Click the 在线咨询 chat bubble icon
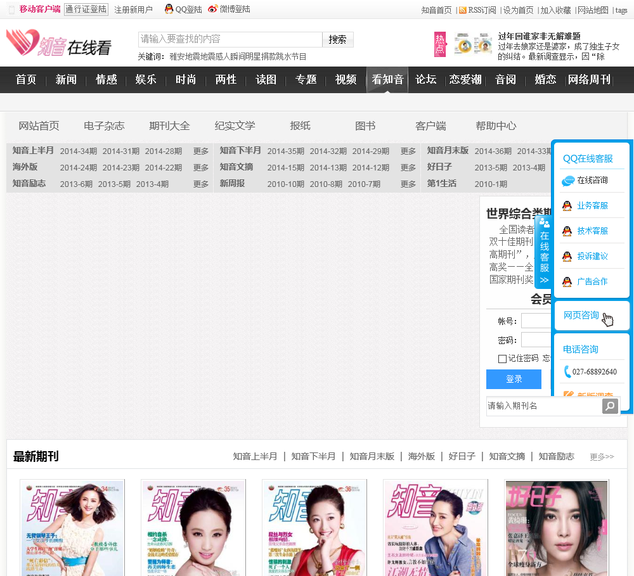Image resolution: width=634 pixels, height=576 pixels. pos(567,181)
